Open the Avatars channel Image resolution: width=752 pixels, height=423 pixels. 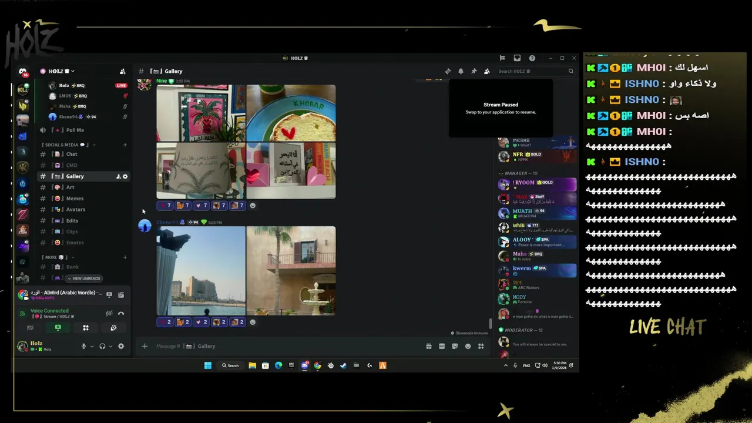pos(82,209)
